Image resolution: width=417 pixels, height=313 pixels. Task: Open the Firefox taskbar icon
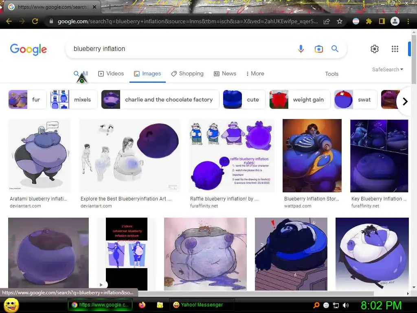142,305
